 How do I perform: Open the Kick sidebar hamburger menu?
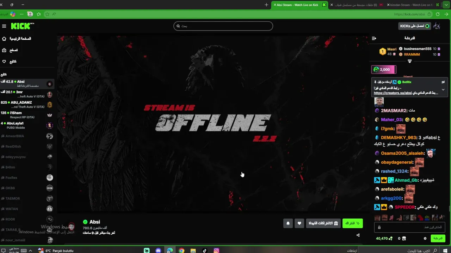point(4,26)
